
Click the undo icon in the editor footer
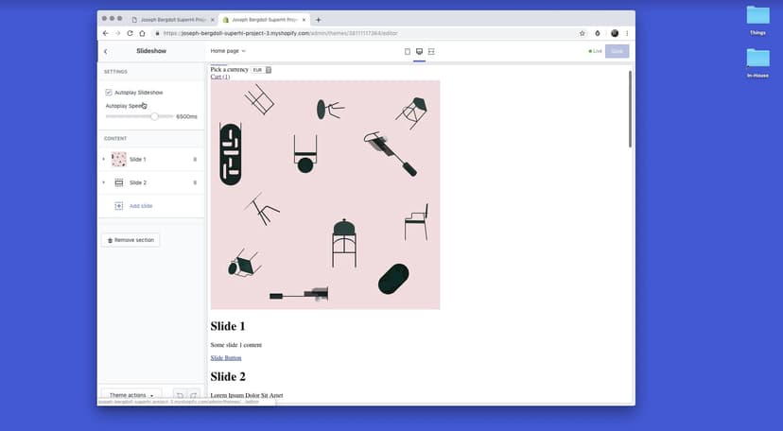click(180, 395)
